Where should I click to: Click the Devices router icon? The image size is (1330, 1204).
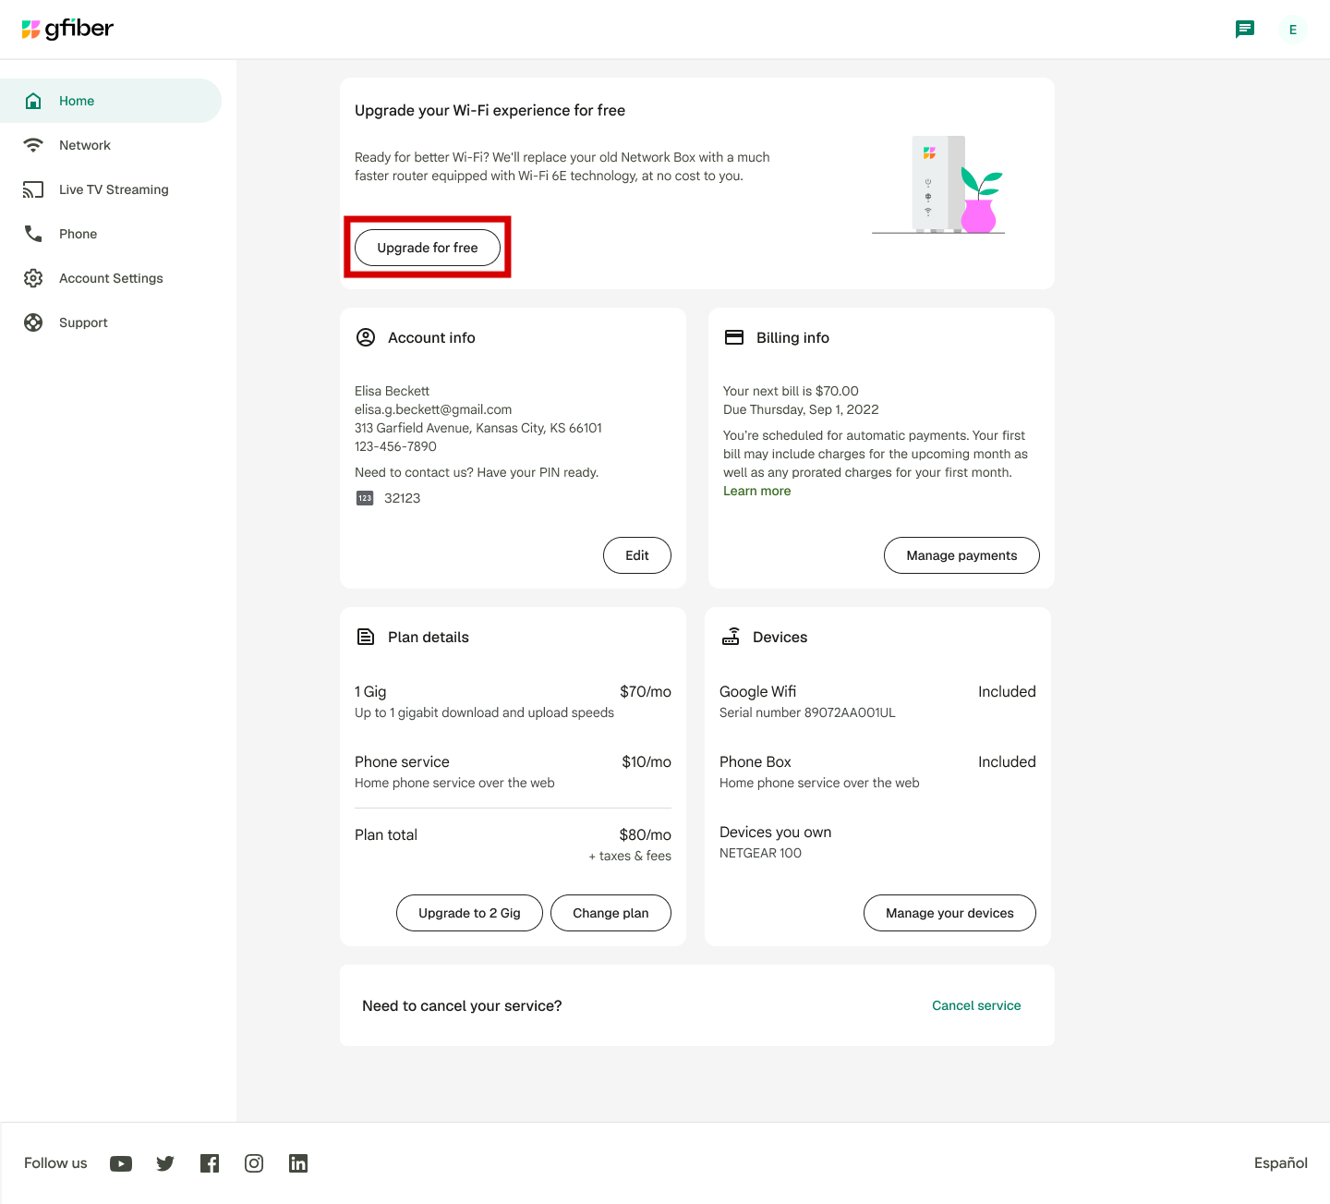(x=731, y=637)
